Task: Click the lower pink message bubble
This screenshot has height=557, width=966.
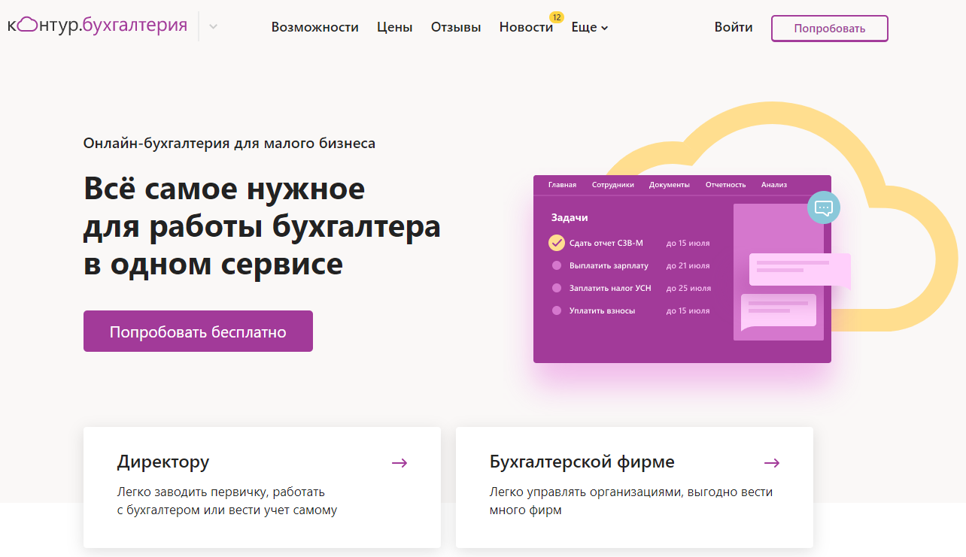Action: [779, 311]
